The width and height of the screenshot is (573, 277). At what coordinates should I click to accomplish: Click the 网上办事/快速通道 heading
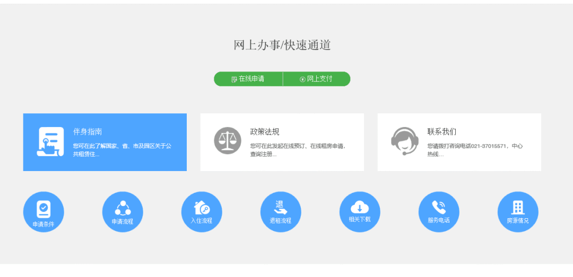click(282, 45)
